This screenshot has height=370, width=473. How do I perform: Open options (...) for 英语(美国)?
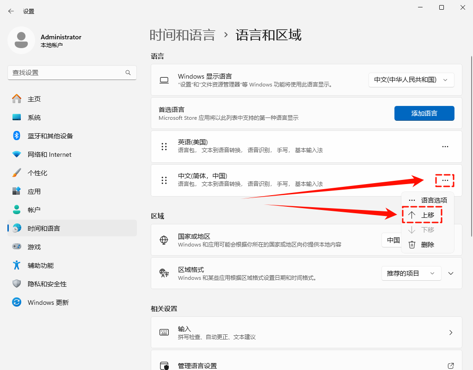pos(445,147)
